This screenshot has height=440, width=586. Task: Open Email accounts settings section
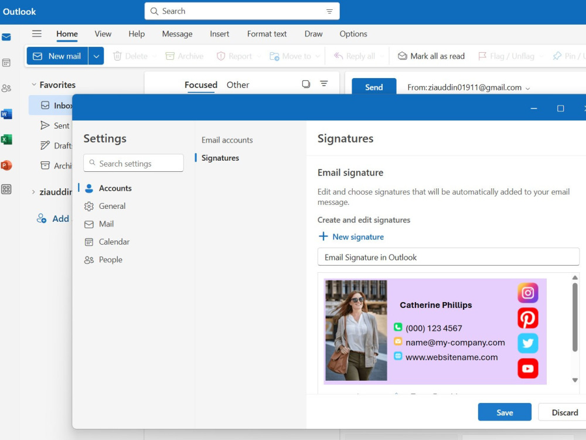[x=227, y=140]
